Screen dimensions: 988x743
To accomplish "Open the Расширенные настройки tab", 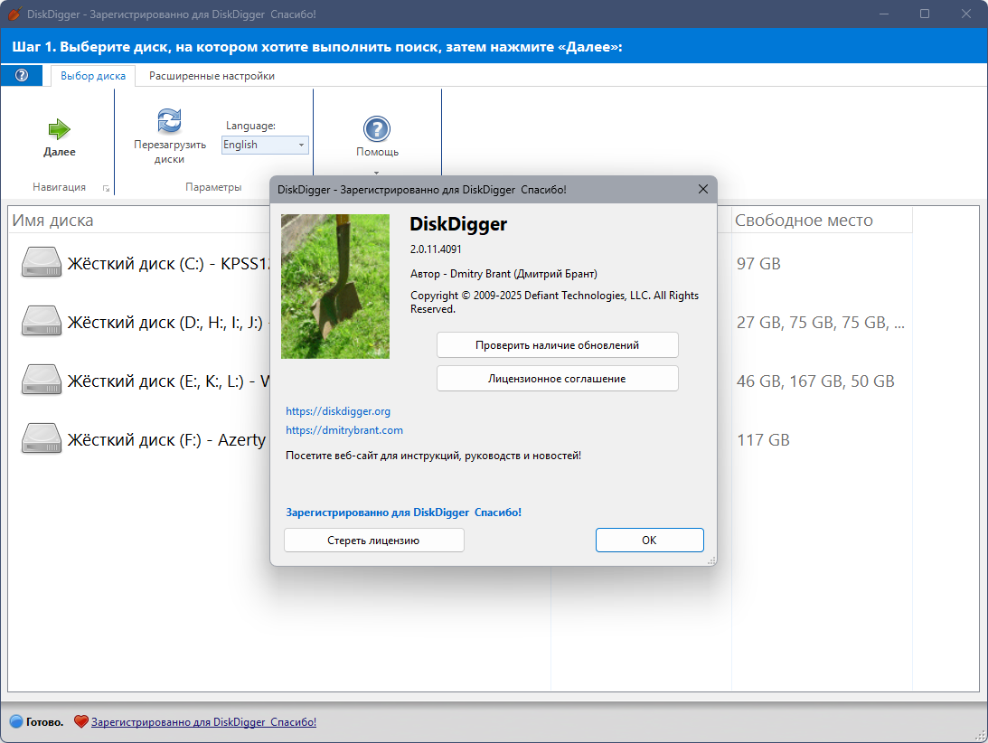I will pos(212,76).
